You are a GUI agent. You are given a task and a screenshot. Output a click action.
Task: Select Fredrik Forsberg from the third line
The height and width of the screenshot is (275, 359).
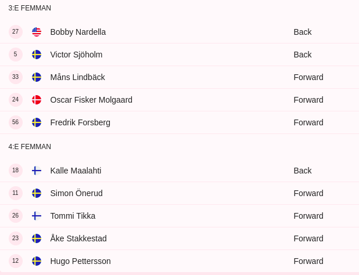tap(80, 122)
